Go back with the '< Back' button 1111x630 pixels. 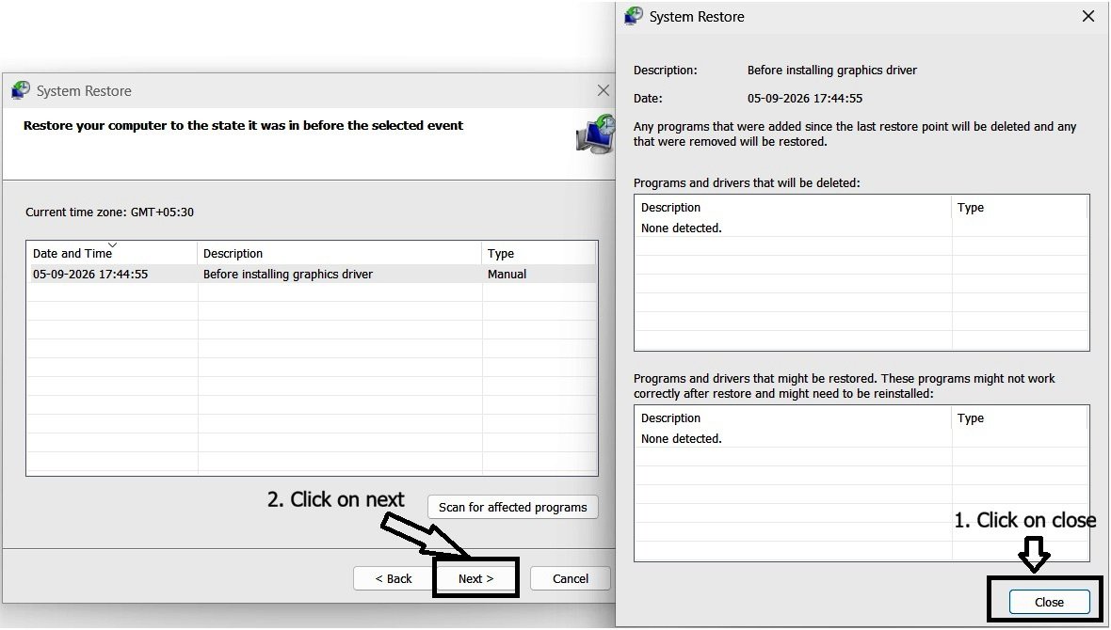(x=394, y=578)
